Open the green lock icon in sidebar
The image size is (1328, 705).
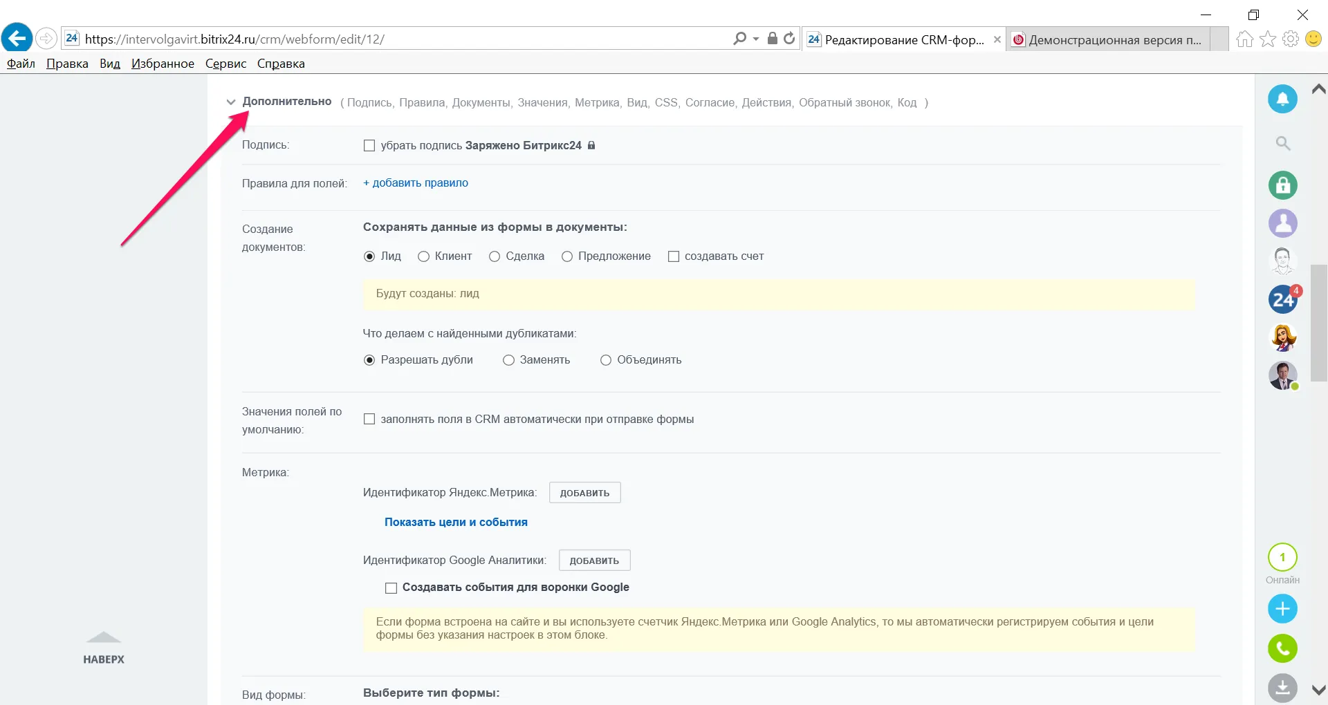coord(1282,185)
